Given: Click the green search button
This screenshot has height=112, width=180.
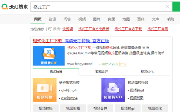Looking at the screenshot, I should 176,7.
